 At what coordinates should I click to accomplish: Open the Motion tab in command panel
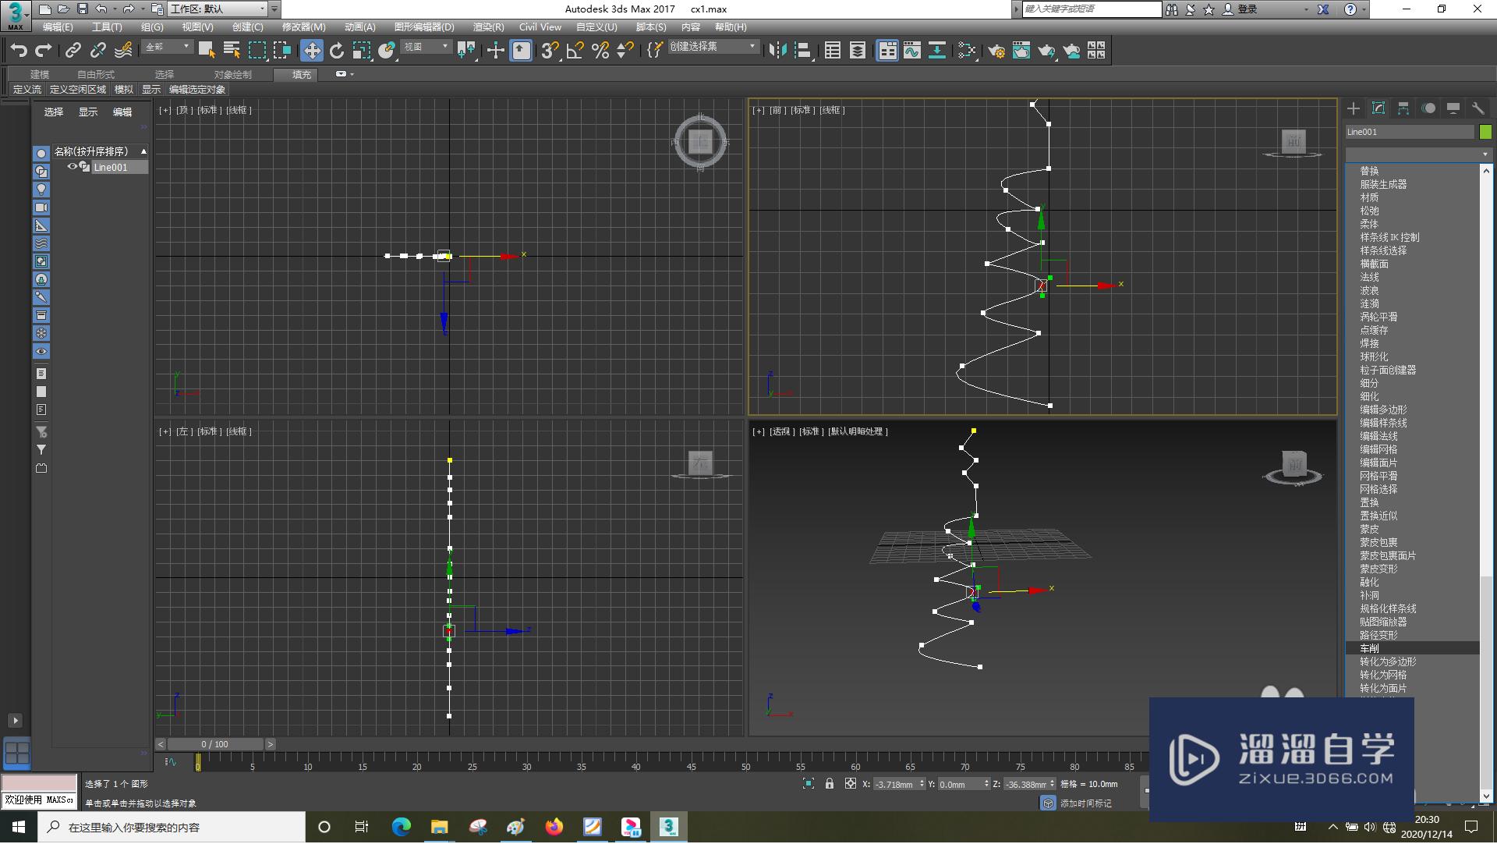tap(1428, 108)
